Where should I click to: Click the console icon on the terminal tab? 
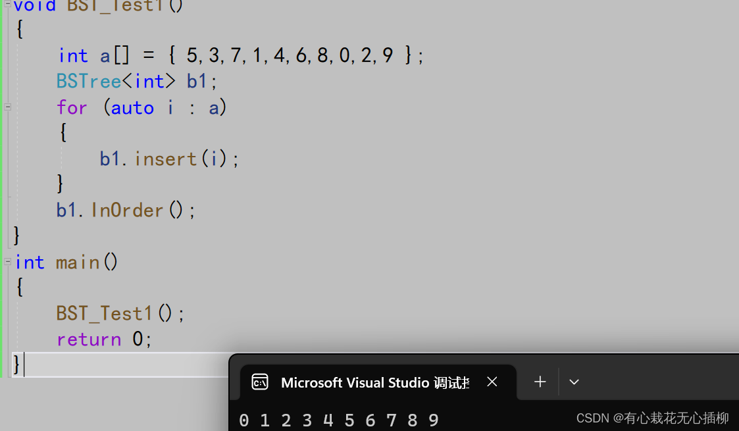(260, 382)
